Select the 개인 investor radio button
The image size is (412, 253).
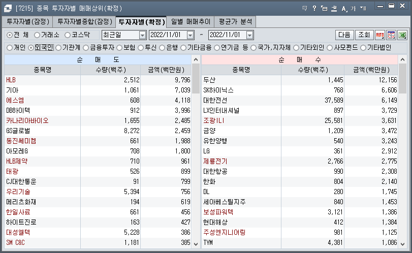click(10, 48)
